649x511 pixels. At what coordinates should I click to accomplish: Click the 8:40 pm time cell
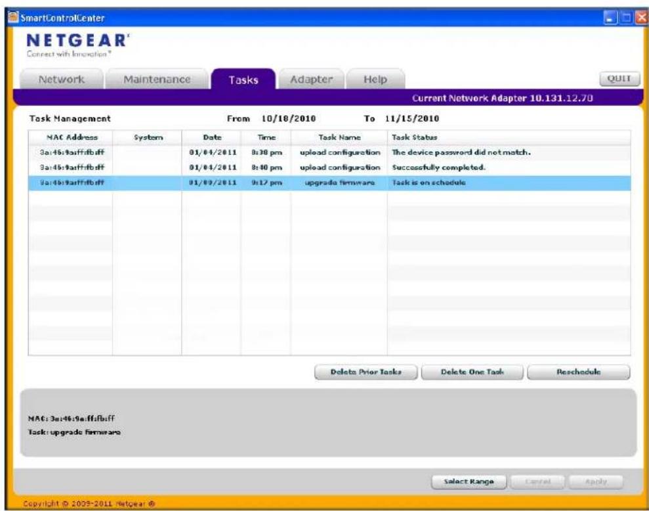coord(266,167)
